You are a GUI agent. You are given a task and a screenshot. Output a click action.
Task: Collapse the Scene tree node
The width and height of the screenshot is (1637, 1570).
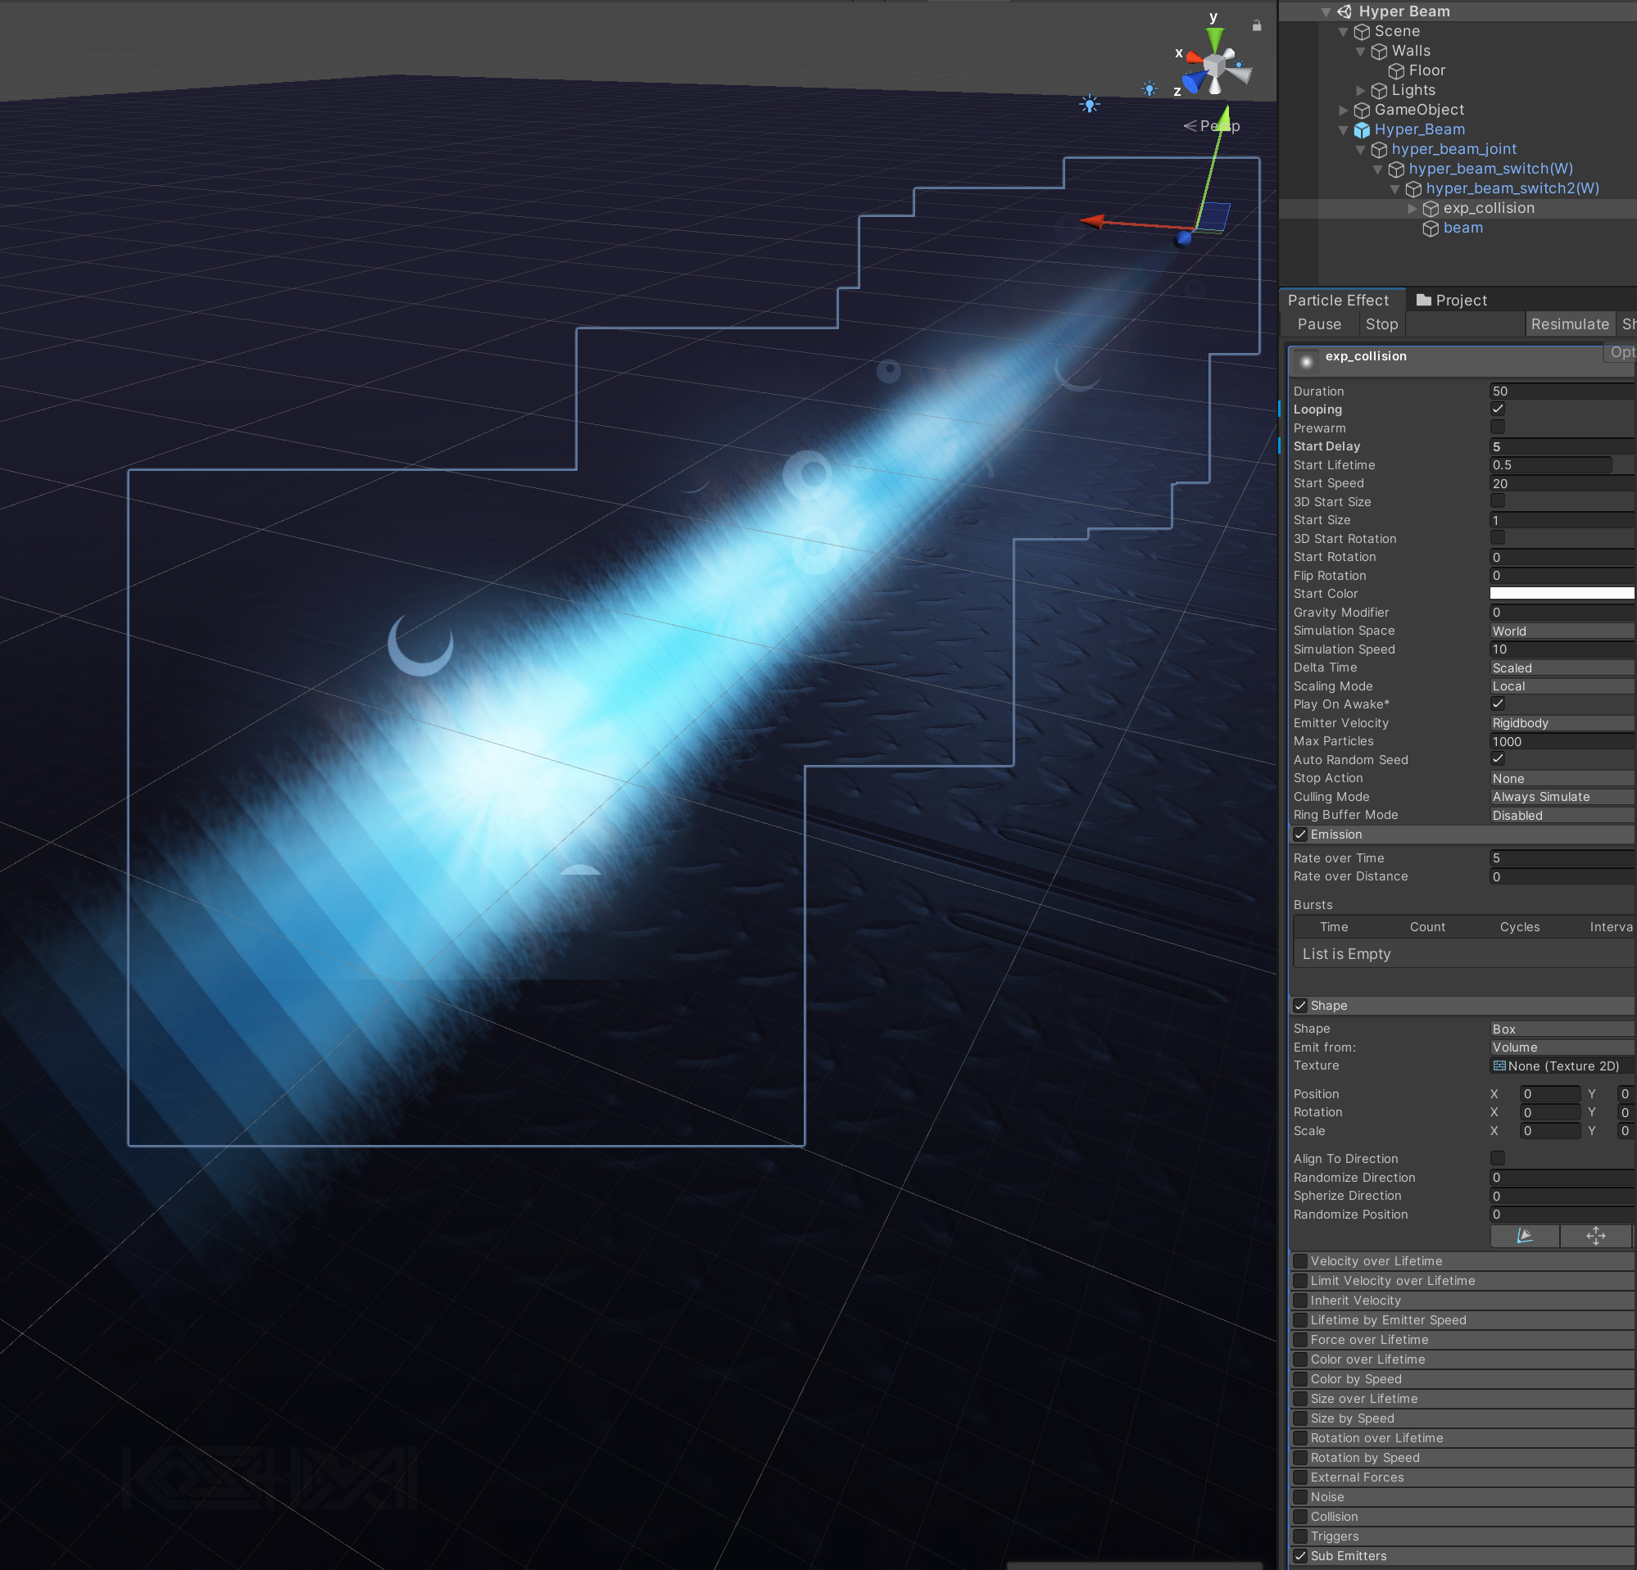click(x=1343, y=32)
